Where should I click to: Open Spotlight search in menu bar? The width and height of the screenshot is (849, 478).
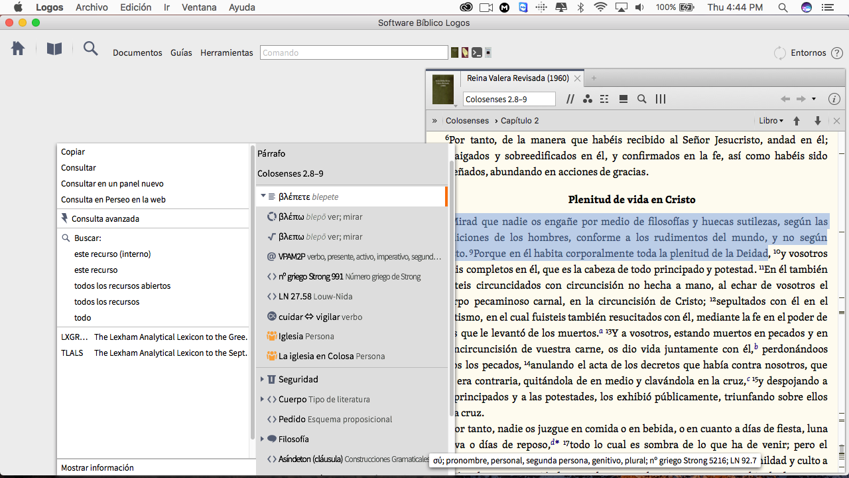[783, 7]
